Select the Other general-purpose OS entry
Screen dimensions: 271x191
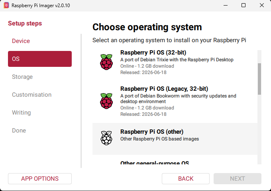click(155, 162)
